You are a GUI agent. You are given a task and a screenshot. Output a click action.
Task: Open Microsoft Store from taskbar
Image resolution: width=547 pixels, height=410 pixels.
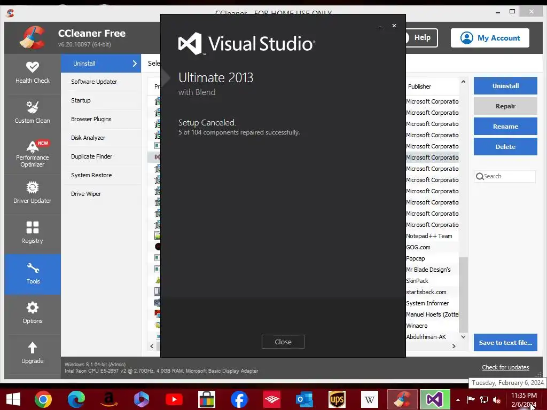[207, 399]
